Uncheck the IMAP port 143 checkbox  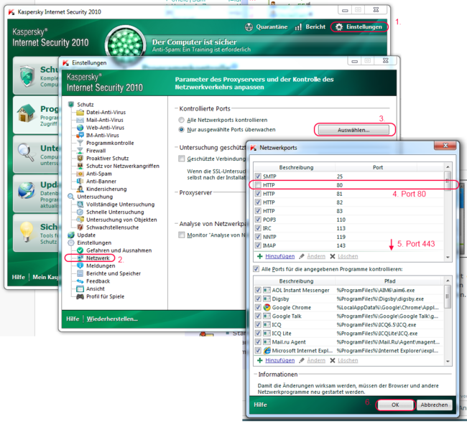[x=258, y=245]
